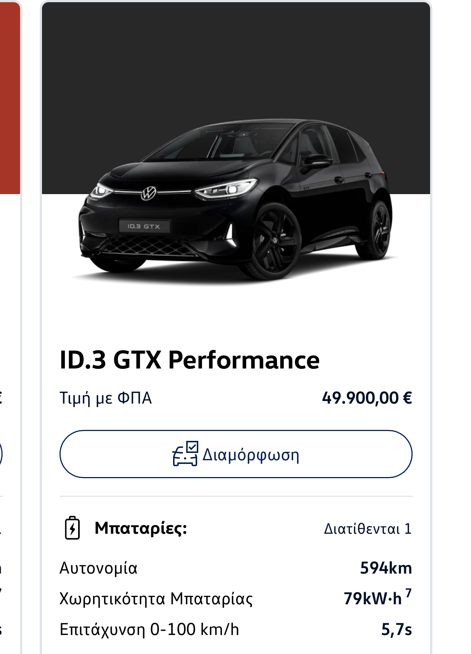Click the 594km range value
Image resolution: width=471 pixels, height=654 pixels.
pos(386,568)
